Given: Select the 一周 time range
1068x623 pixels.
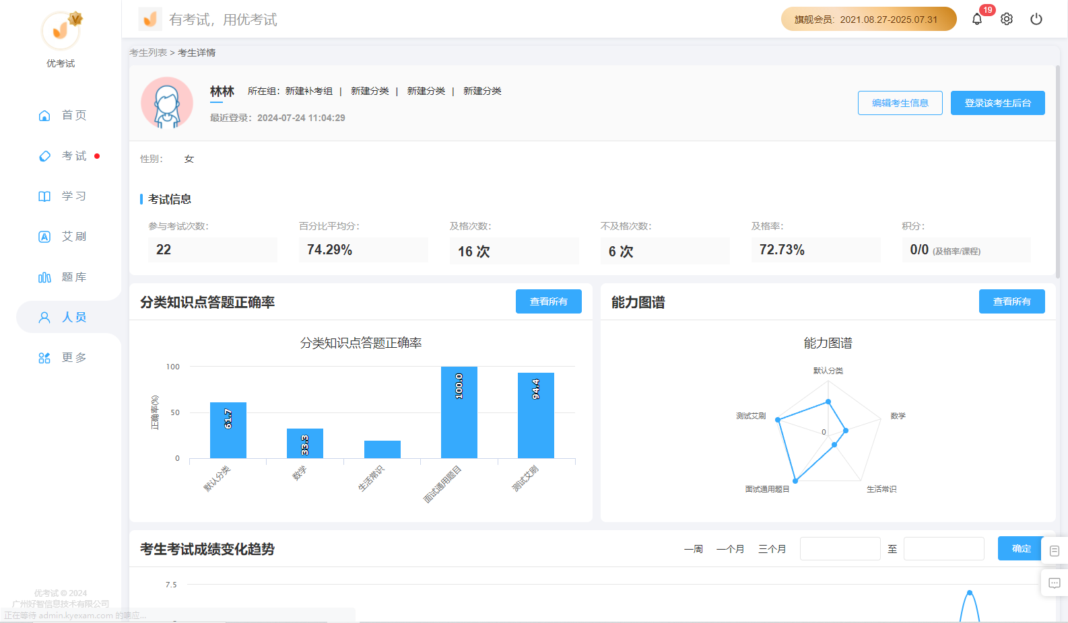Looking at the screenshot, I should coord(694,549).
